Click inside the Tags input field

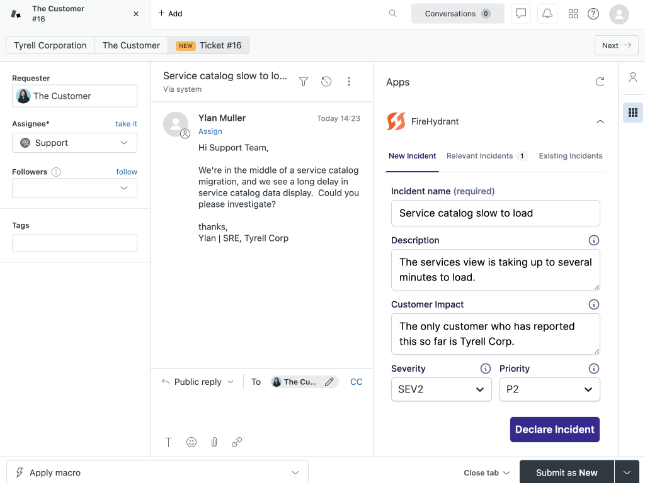click(74, 243)
